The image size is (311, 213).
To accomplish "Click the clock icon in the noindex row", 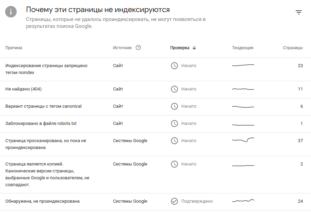I will click(x=174, y=66).
